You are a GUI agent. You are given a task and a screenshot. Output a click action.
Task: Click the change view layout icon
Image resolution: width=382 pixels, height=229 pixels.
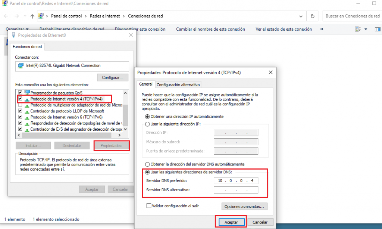[x=358, y=29]
